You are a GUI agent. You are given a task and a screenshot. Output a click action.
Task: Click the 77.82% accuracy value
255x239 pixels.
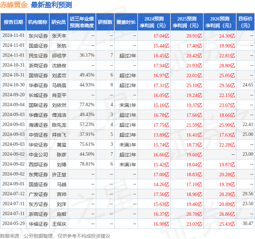(87, 105)
